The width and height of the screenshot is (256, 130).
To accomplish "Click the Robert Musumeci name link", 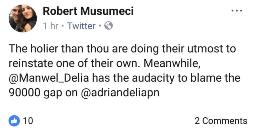I will pyautogui.click(x=88, y=12).
